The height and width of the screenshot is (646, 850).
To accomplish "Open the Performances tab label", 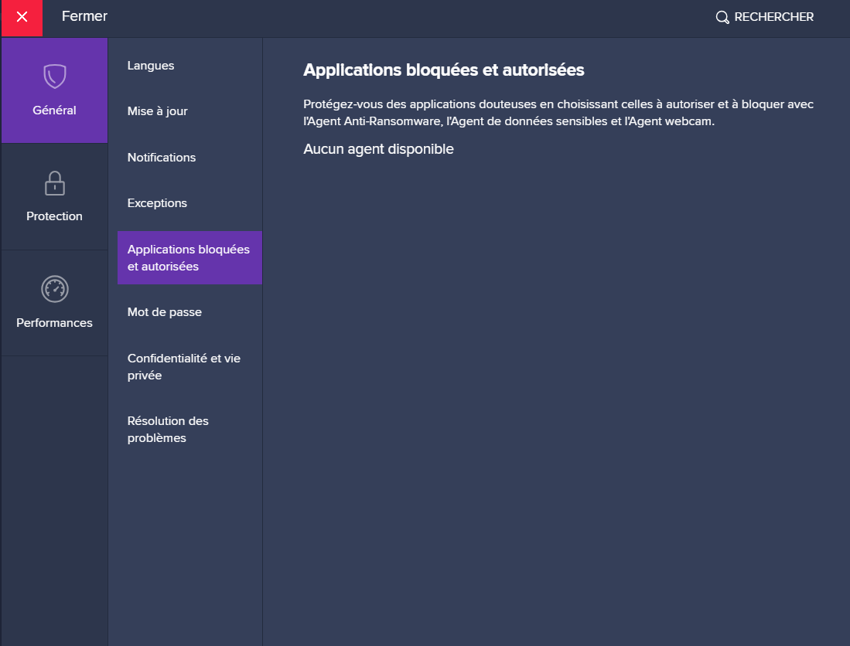I will (x=54, y=323).
